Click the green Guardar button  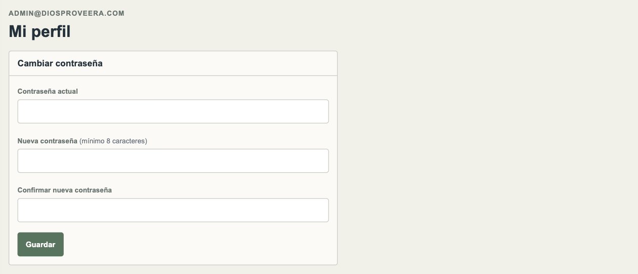tap(41, 244)
